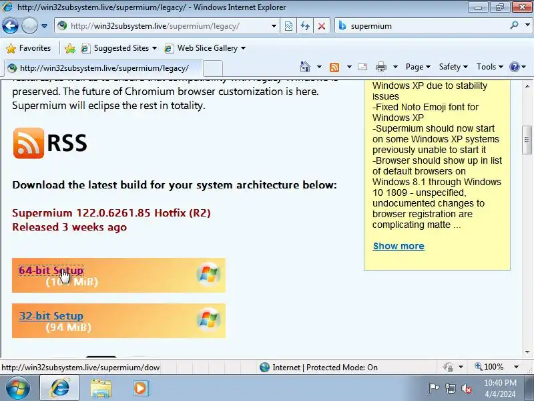The height and width of the screenshot is (401, 534).
Task: Click the Show more changelog link
Action: (x=398, y=246)
